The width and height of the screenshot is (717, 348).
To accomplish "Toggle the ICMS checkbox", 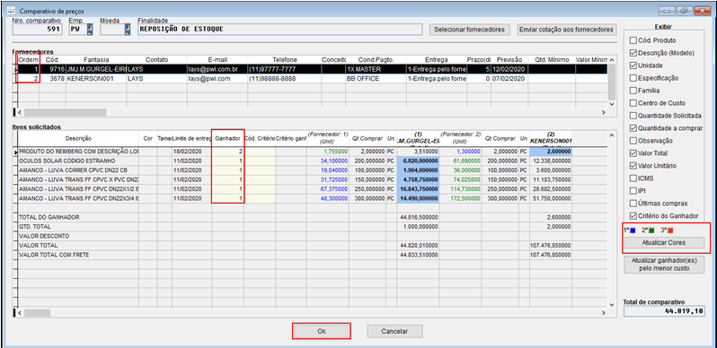I will (x=633, y=178).
